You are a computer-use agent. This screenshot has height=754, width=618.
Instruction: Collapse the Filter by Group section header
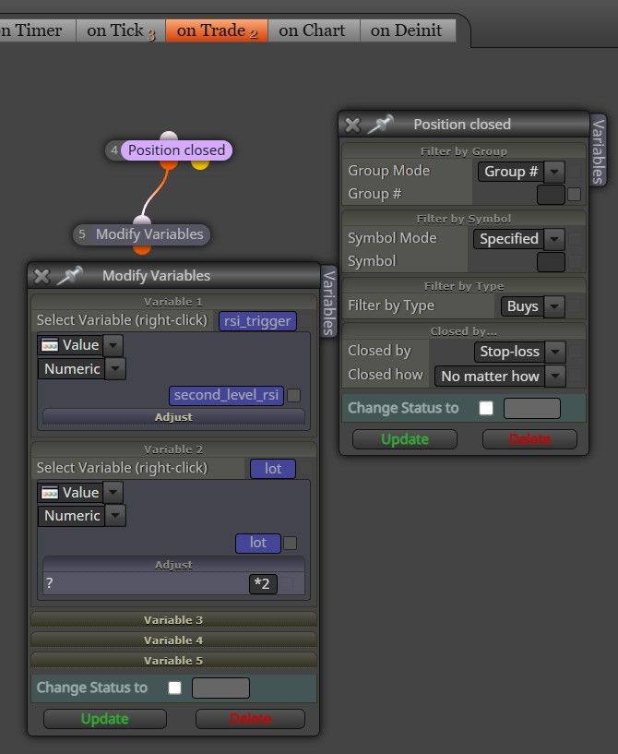coord(464,151)
